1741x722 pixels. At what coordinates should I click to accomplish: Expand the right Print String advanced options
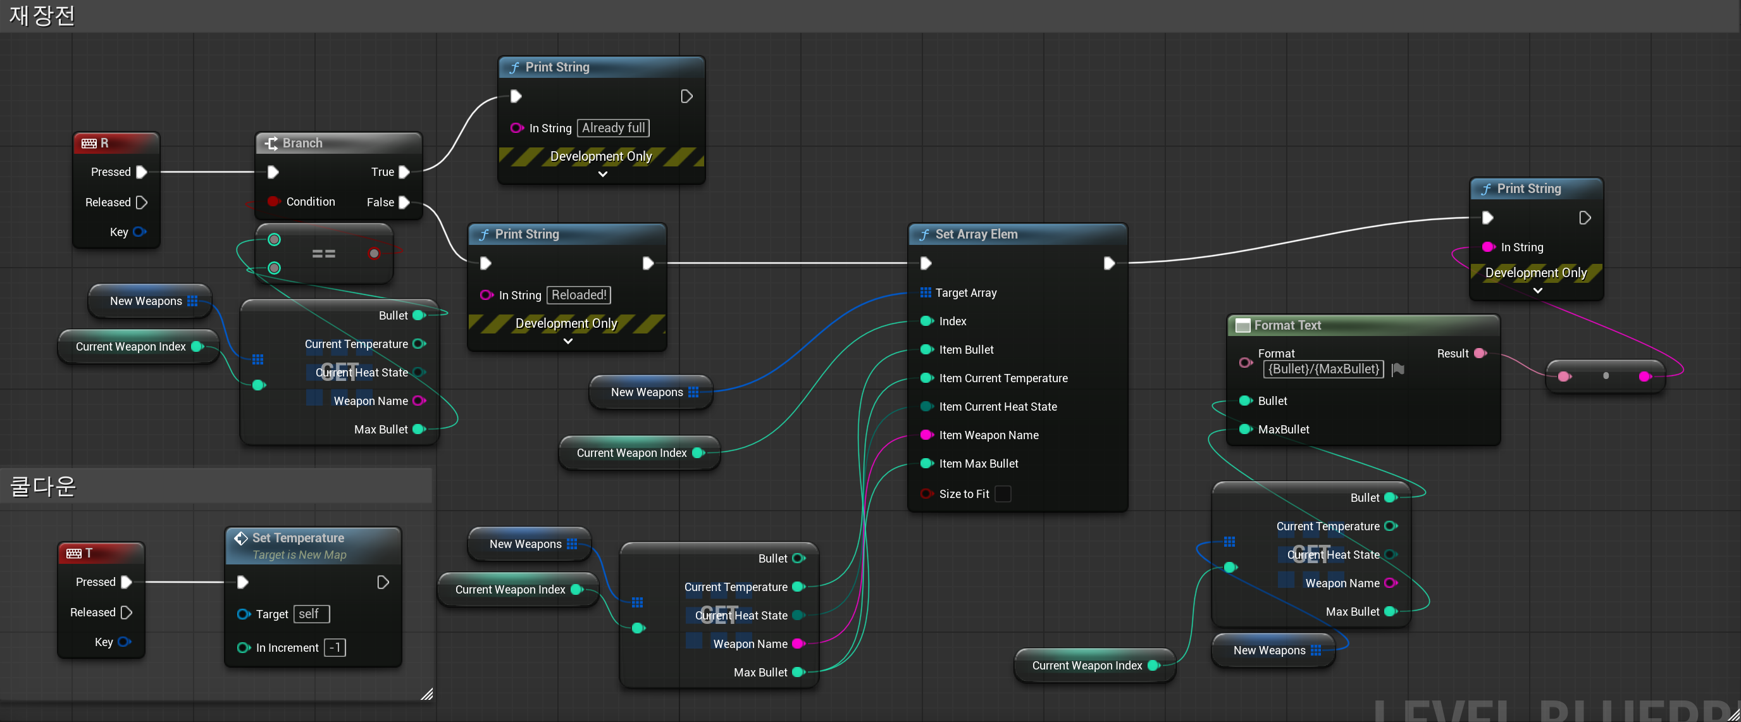1537,290
